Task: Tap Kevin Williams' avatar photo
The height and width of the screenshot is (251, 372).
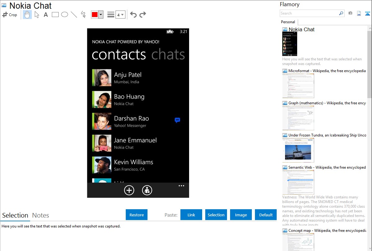Action: click(x=102, y=165)
